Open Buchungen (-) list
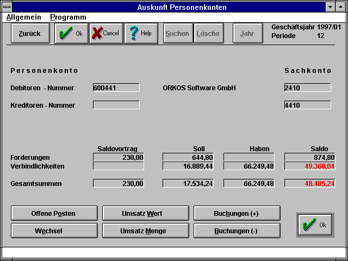This screenshot has width=348, height=261. [x=237, y=231]
